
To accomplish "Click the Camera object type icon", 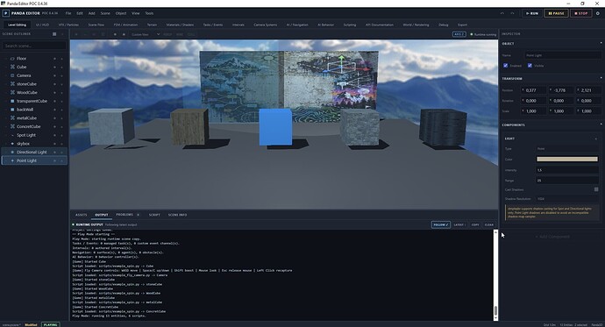I will [12, 75].
